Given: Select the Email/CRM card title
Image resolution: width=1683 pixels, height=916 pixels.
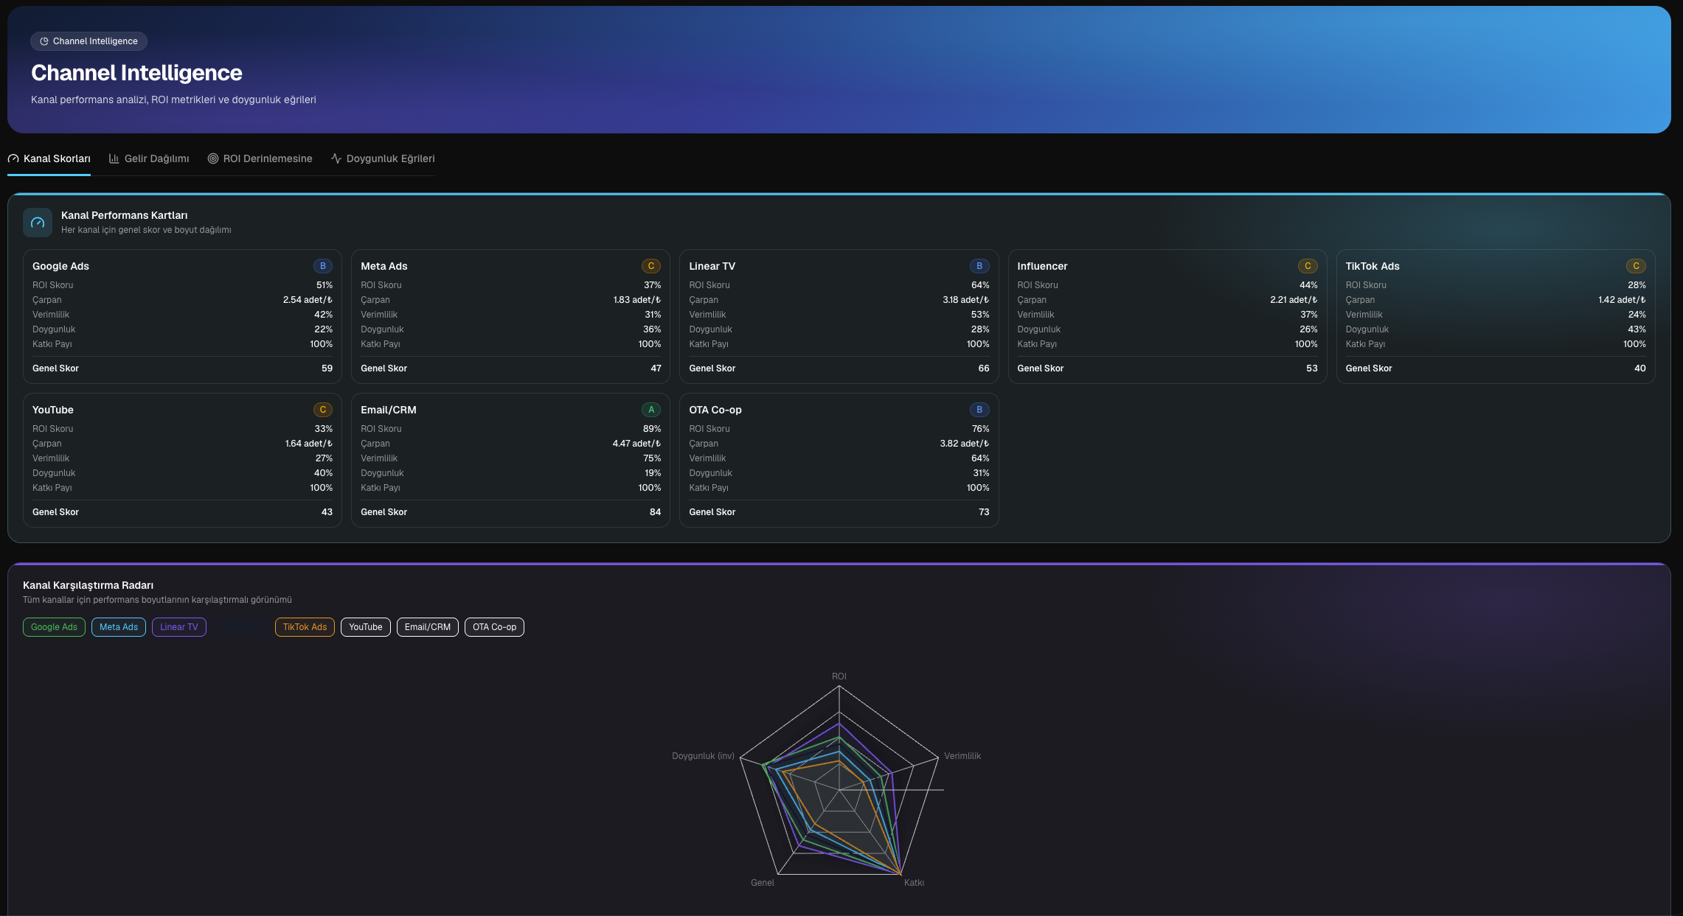Looking at the screenshot, I should coord(389,410).
